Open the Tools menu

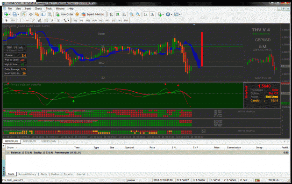[49, 8]
